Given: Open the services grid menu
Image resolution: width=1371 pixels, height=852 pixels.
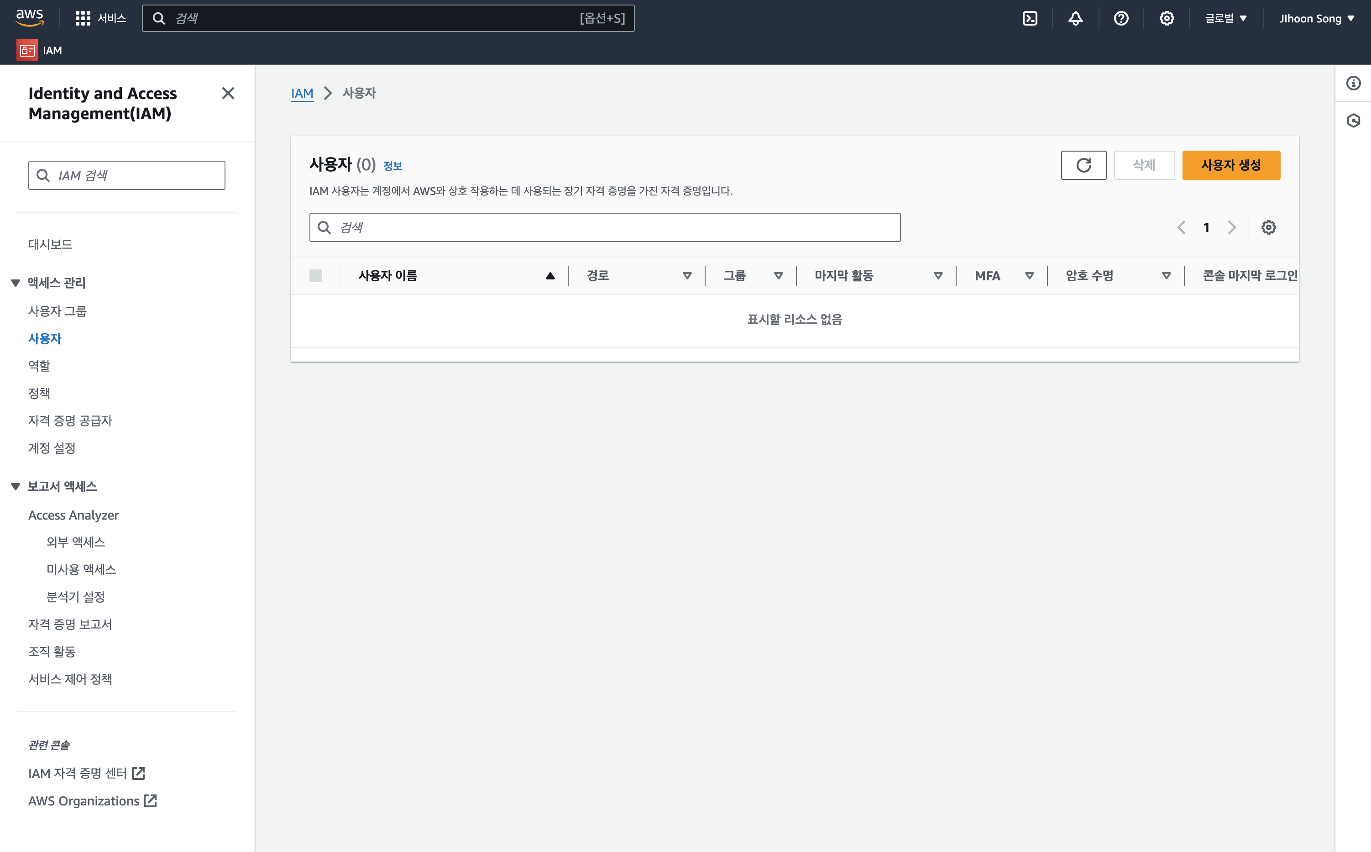Looking at the screenshot, I should coord(83,19).
